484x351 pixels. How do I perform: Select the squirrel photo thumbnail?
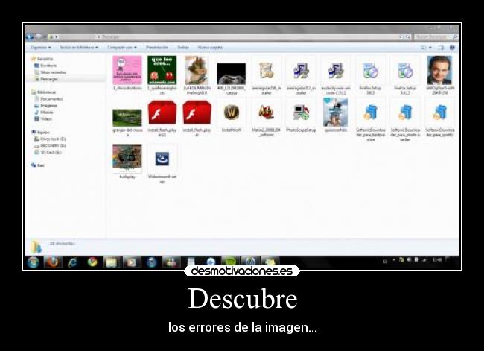pos(197,70)
